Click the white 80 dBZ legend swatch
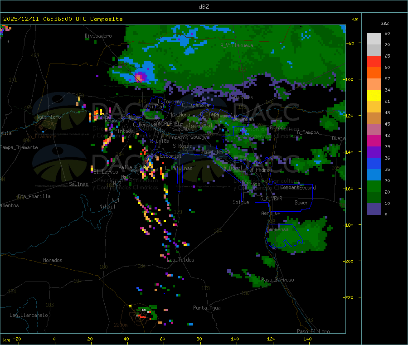This screenshot has height=345, width=408. tap(374, 39)
